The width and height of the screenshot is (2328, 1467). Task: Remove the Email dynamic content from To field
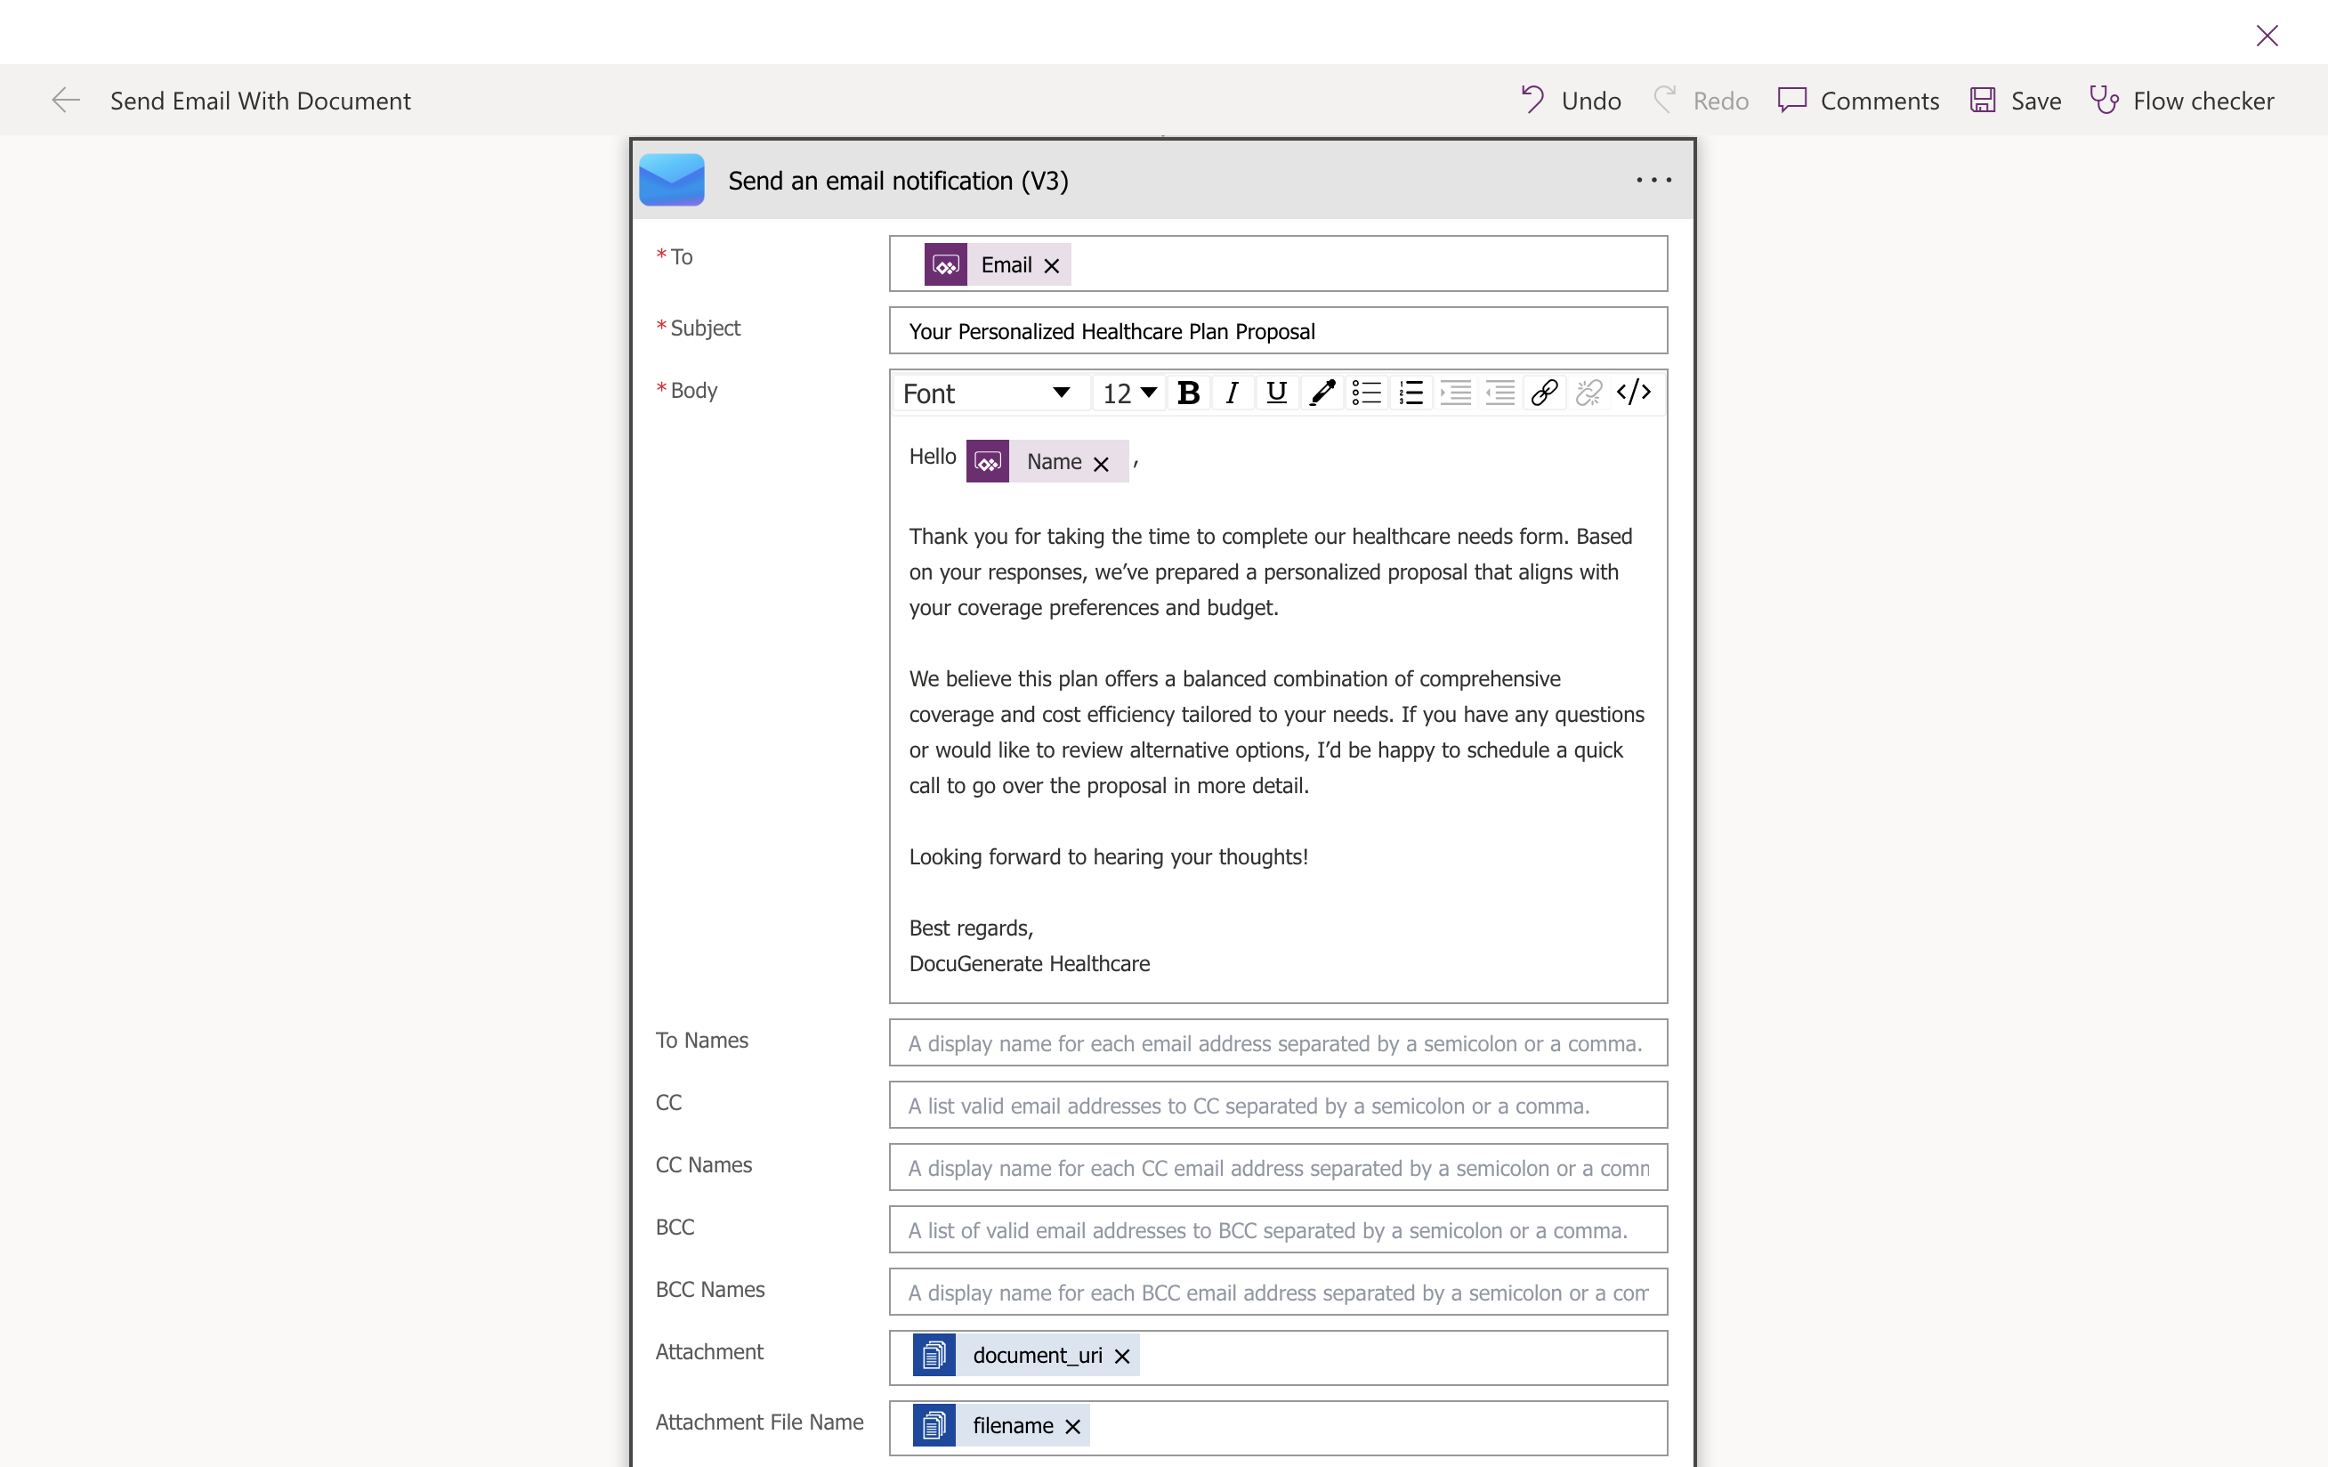coord(1051,264)
